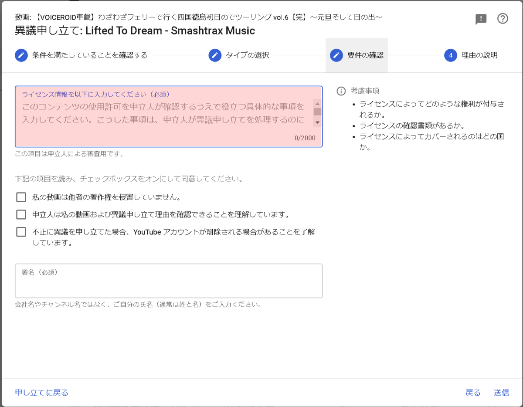Image resolution: width=523 pixels, height=407 pixels.
Task: Open the help question mark icon
Action: (x=503, y=19)
